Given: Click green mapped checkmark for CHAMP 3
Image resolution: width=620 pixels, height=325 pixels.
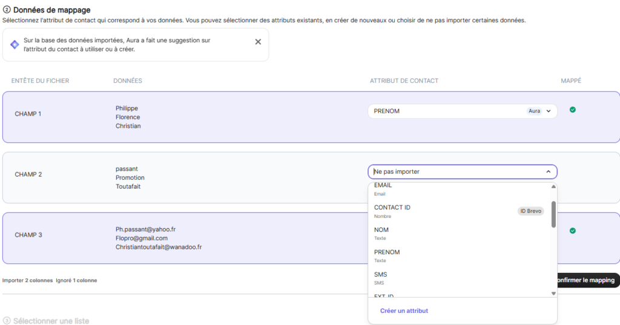Looking at the screenshot, I should click(572, 231).
